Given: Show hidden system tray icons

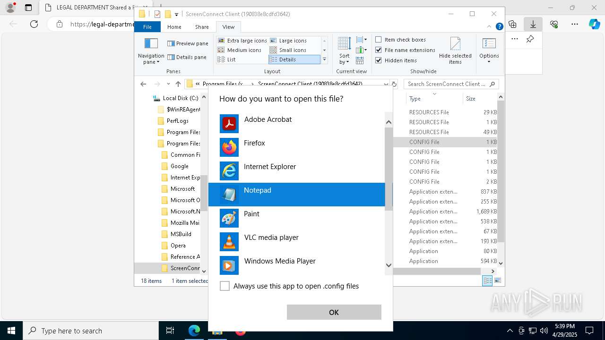Looking at the screenshot, I should 510,331.
